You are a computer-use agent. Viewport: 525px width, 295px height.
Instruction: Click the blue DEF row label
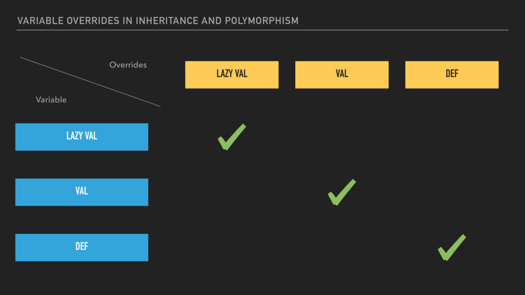pyautogui.click(x=82, y=247)
